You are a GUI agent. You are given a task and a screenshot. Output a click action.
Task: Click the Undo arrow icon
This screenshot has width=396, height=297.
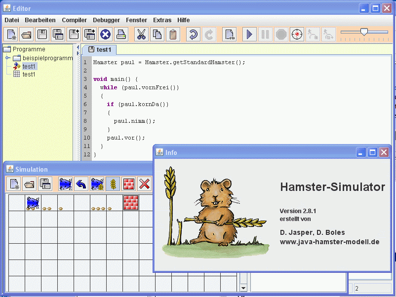[194, 34]
